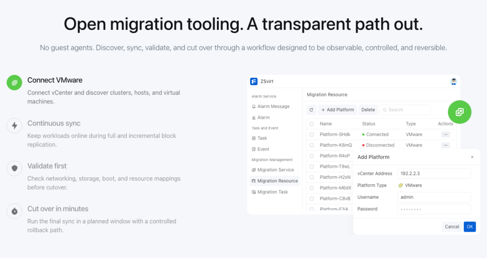Open actions menu for Platform-K8mQ
Screen dimensions: 487x258
(x=445, y=145)
